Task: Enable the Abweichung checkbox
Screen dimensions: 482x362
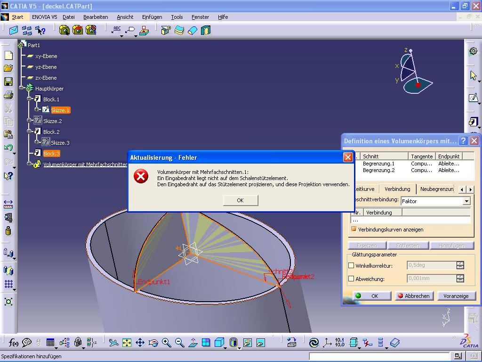Action: (351, 279)
